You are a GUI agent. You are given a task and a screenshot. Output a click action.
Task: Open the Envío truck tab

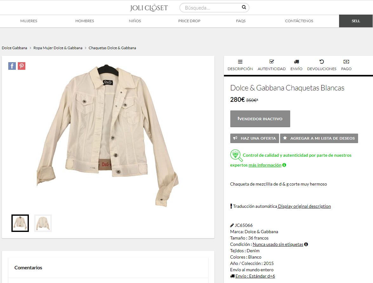tap(296, 65)
